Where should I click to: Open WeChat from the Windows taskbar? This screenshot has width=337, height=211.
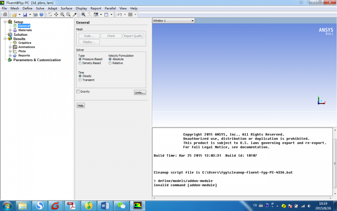click(x=121, y=206)
